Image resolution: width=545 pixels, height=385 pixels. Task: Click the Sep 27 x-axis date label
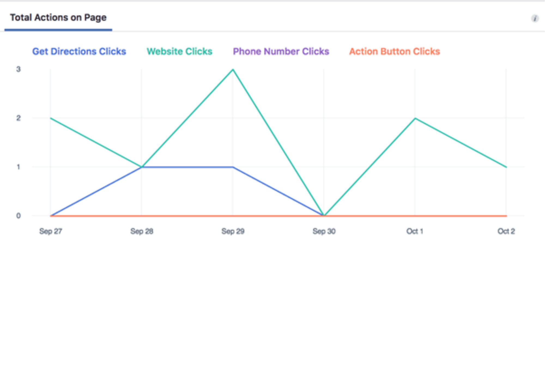click(51, 231)
